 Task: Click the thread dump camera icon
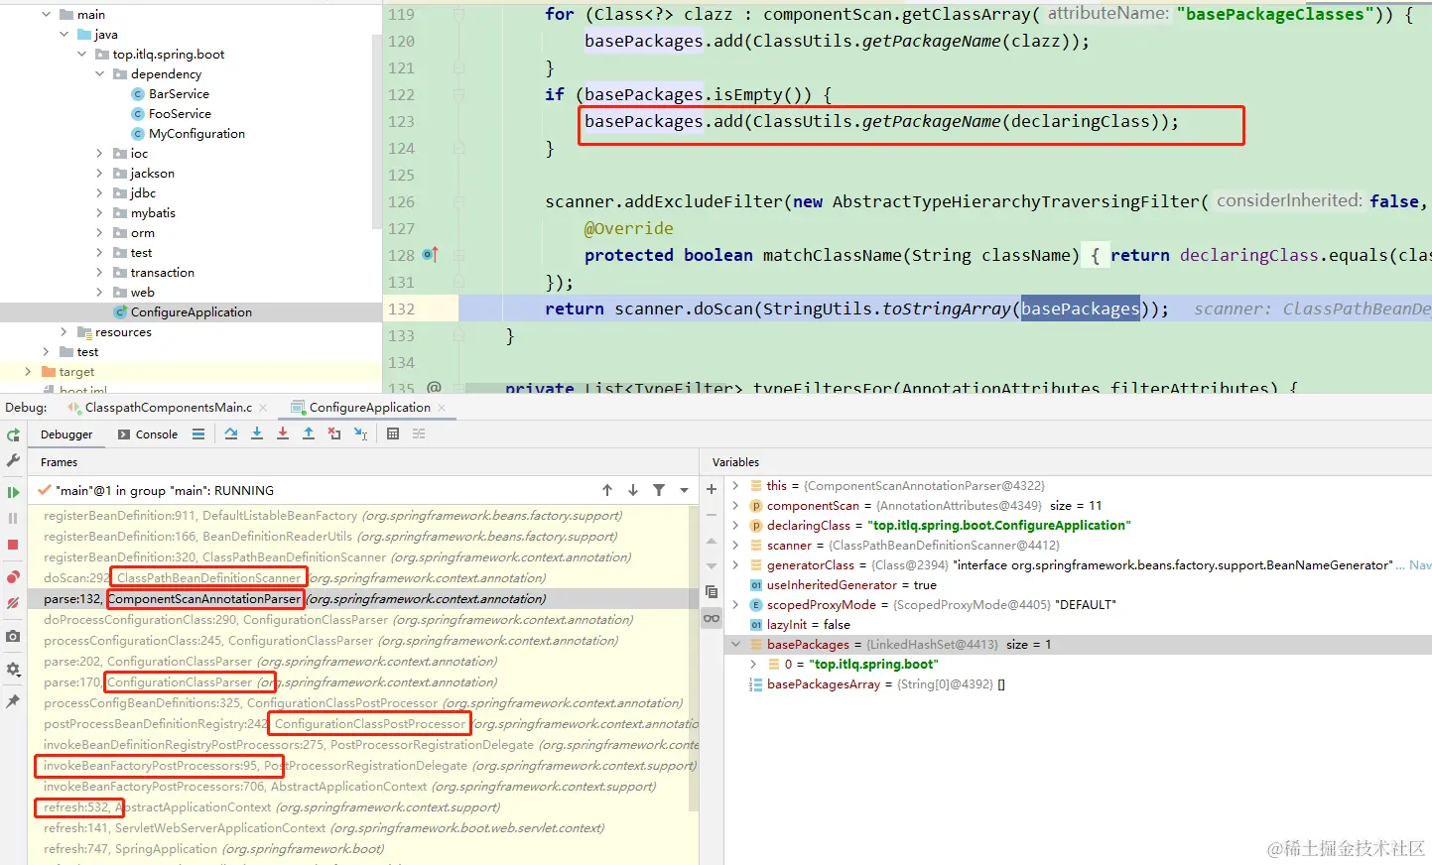(x=13, y=636)
